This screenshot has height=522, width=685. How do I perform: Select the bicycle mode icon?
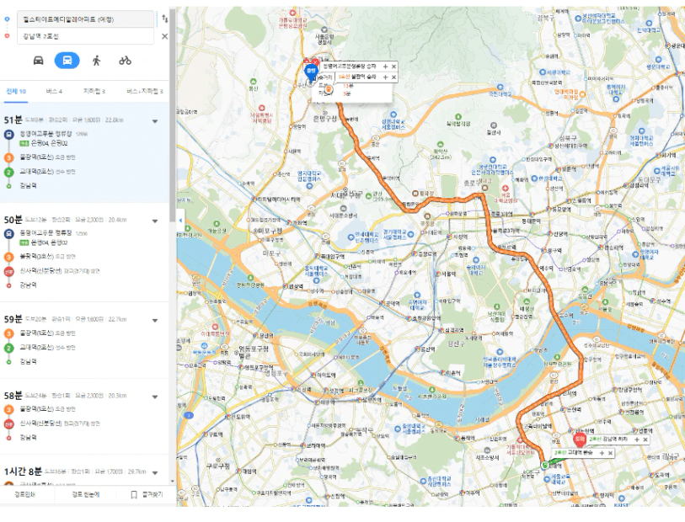[x=125, y=61]
